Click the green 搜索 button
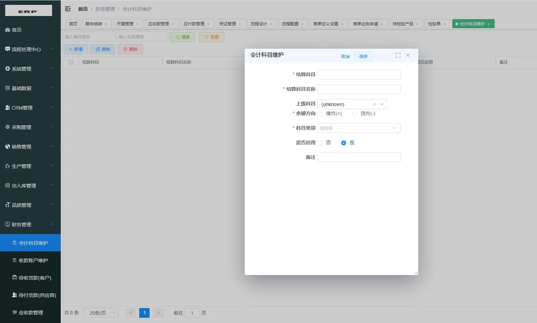This screenshot has height=323, width=537. [x=183, y=37]
